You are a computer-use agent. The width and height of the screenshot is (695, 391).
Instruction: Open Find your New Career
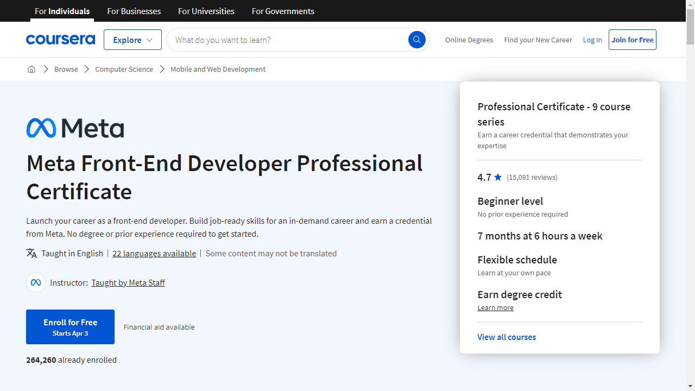[x=538, y=40]
